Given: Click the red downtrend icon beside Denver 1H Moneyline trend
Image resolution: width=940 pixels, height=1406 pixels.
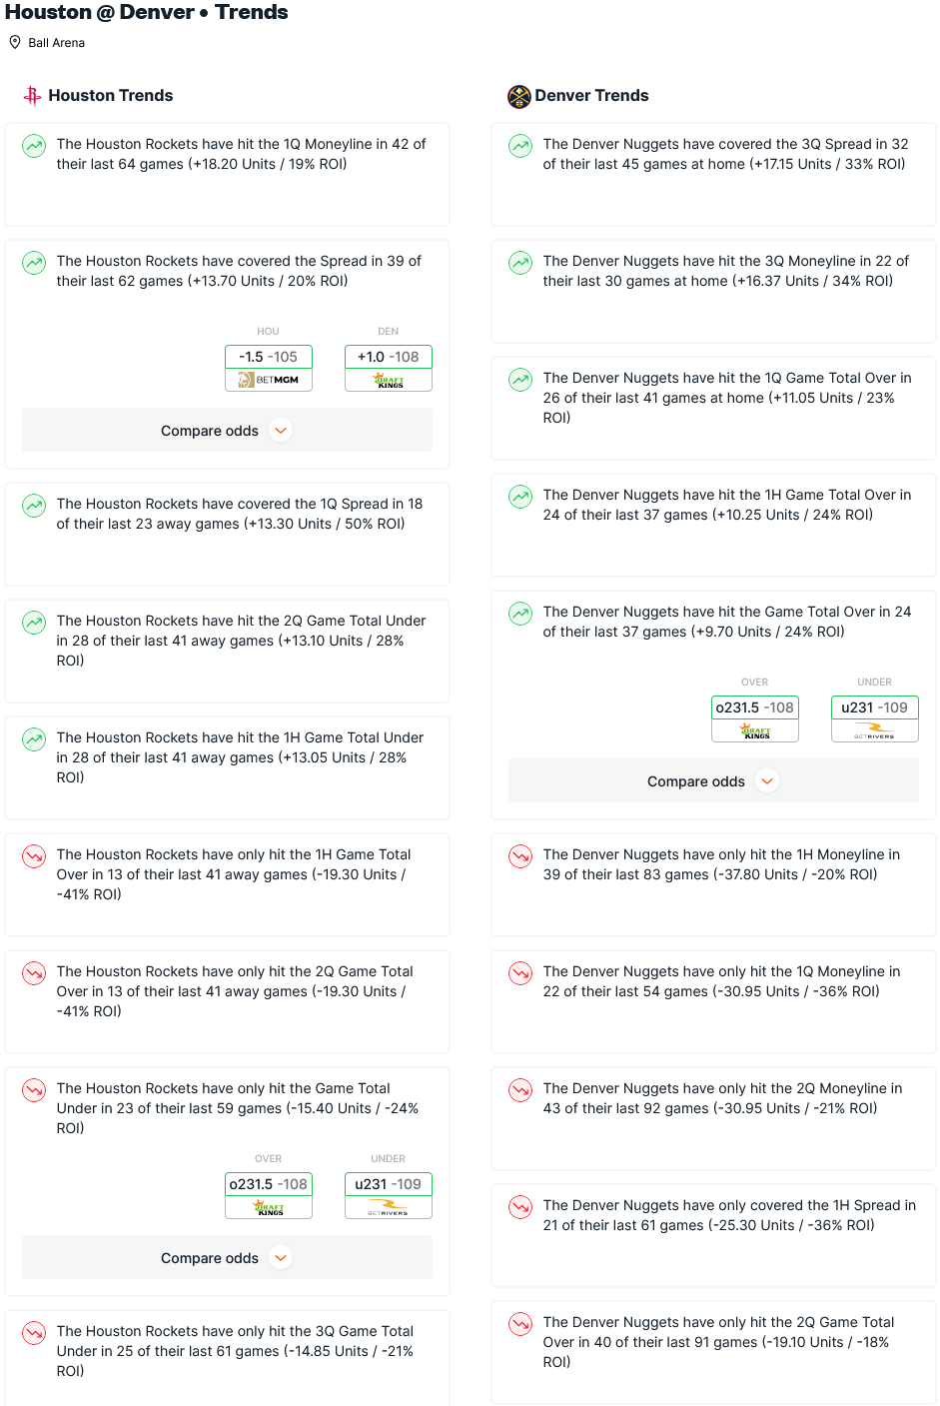Looking at the screenshot, I should tap(520, 856).
